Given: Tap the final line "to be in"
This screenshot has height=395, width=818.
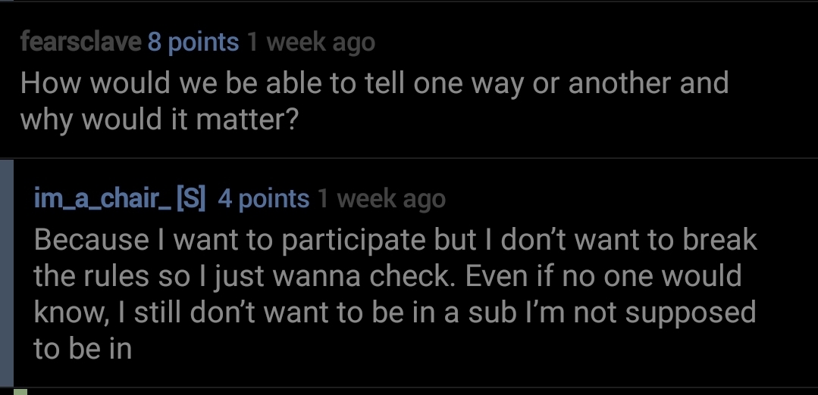Looking at the screenshot, I should click(x=83, y=349).
